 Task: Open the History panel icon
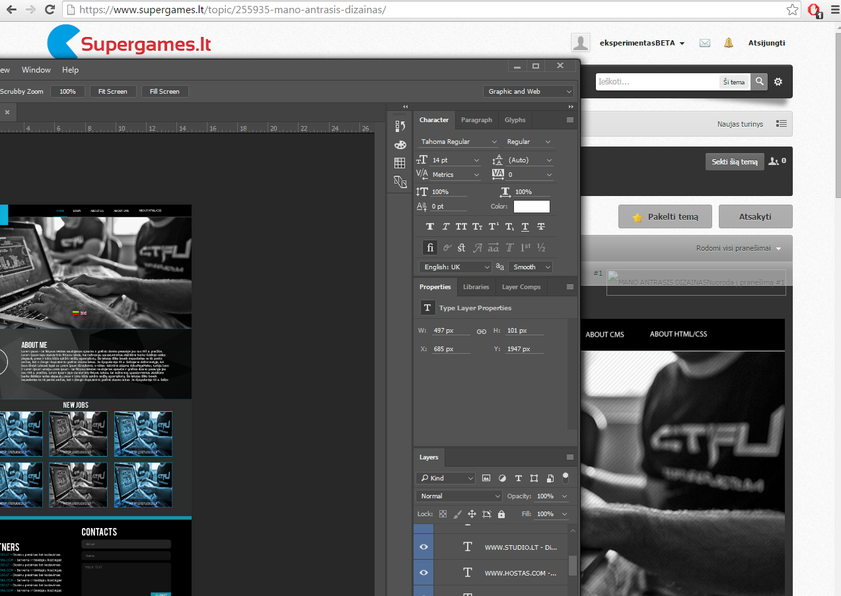click(400, 126)
